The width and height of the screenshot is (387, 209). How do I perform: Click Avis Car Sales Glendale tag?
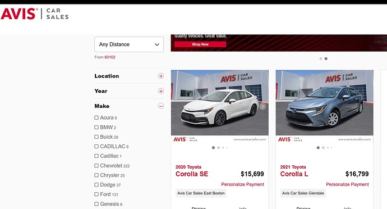point(303,193)
